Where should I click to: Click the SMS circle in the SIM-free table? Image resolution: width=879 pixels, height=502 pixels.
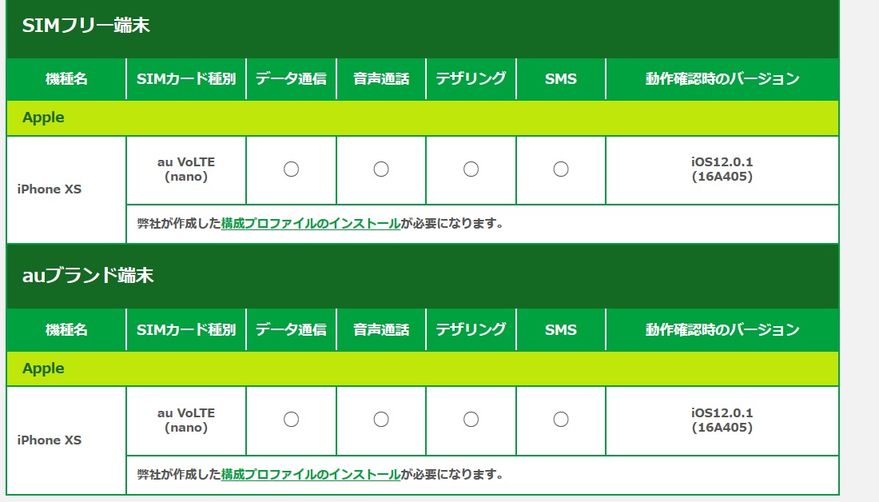pos(561,169)
